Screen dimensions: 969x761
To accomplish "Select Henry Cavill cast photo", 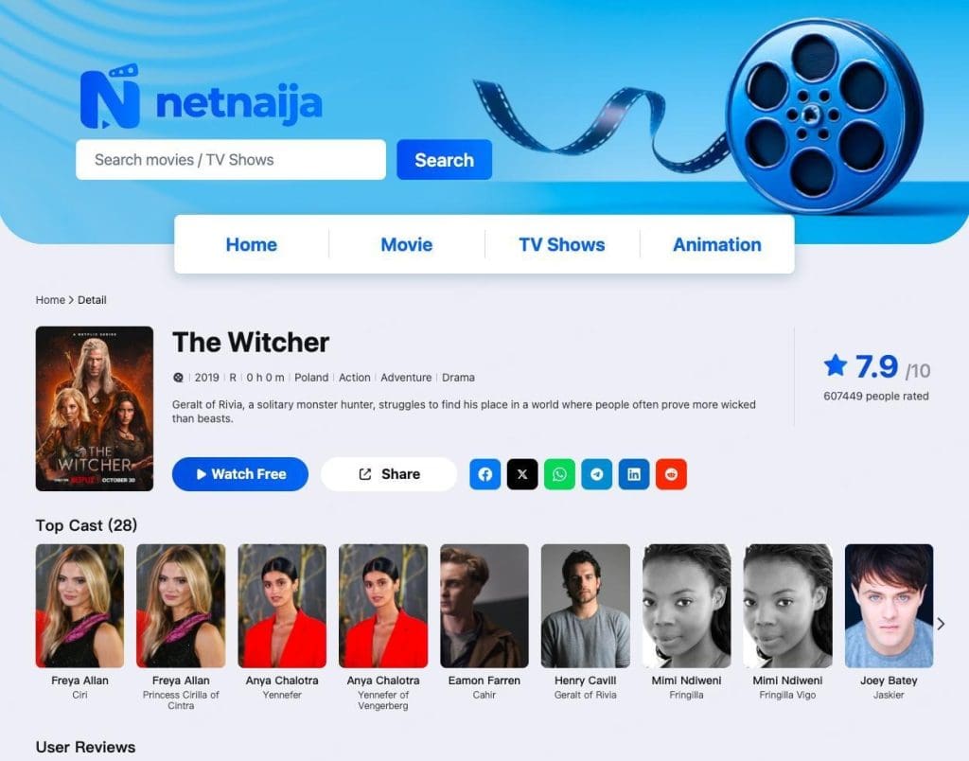I will [585, 606].
